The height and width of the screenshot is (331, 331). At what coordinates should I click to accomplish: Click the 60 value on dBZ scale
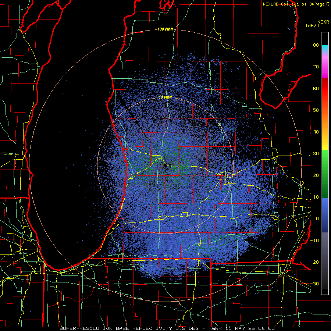pos(316,88)
